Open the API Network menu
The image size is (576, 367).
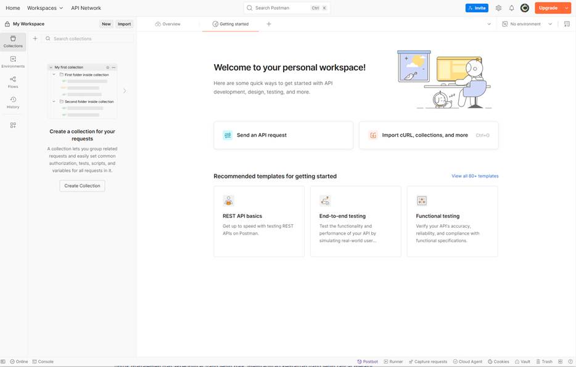pyautogui.click(x=86, y=8)
